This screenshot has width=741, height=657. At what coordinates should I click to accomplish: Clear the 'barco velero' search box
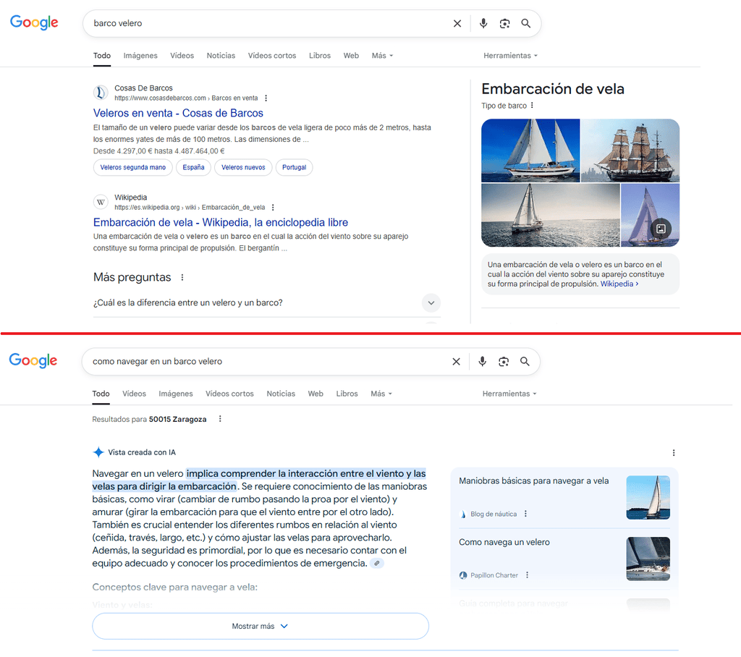pyautogui.click(x=457, y=24)
